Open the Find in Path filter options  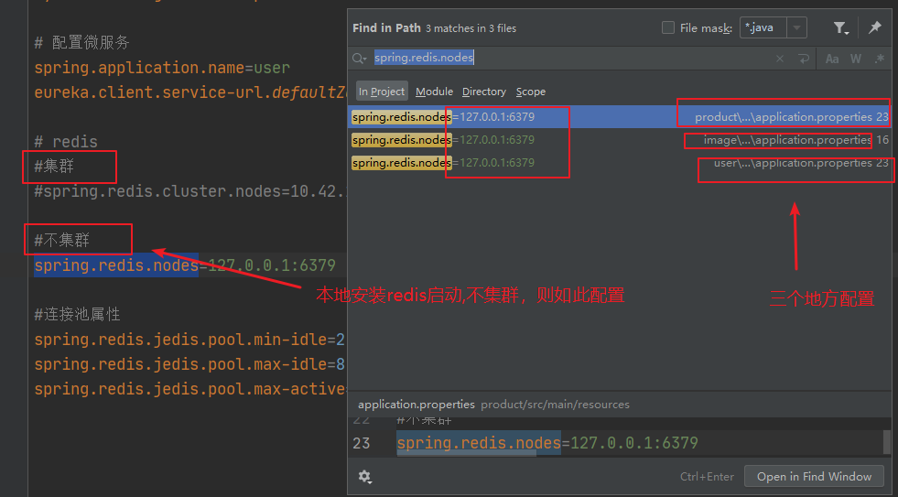[840, 27]
